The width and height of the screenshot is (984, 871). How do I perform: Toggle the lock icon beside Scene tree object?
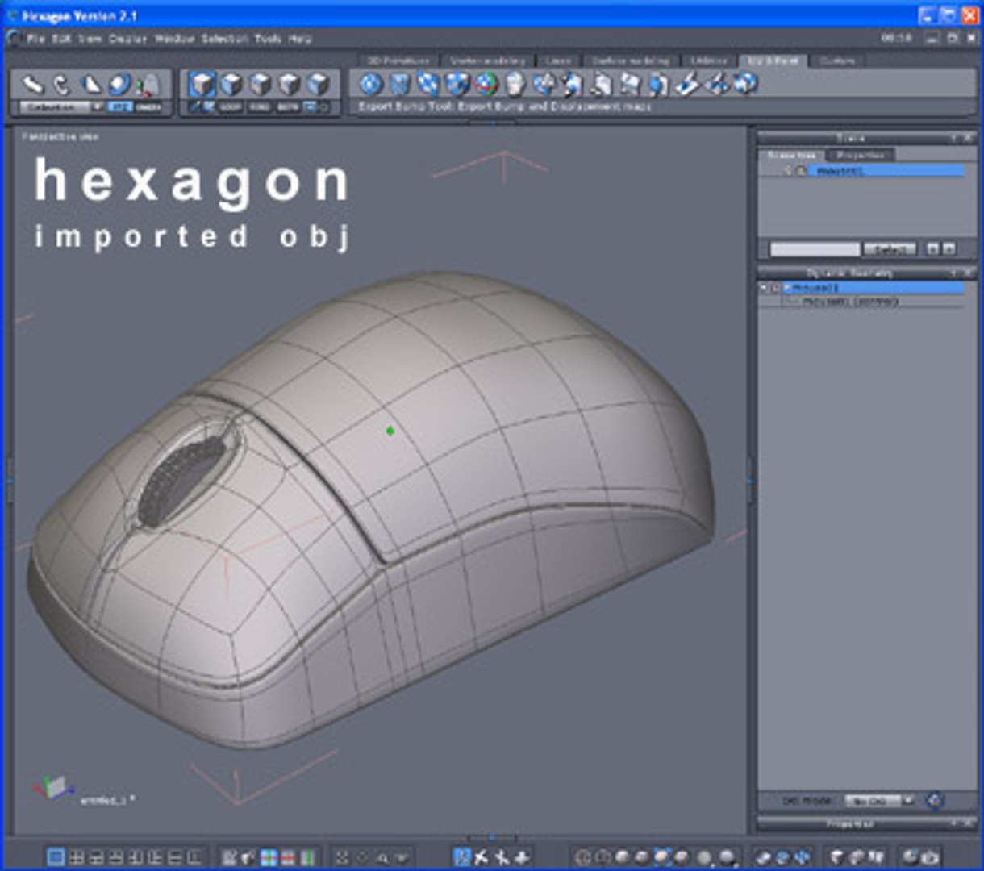800,171
